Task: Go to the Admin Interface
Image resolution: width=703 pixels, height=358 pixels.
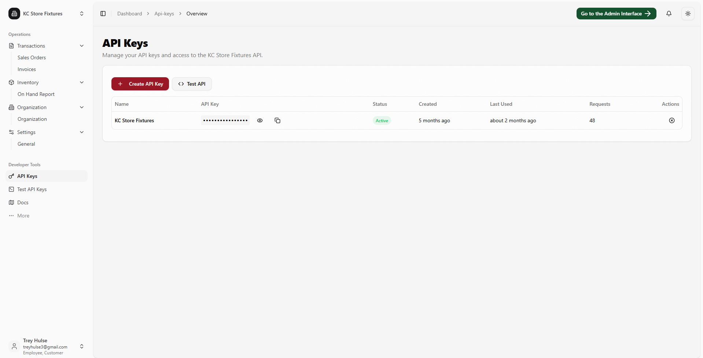Action: (x=616, y=14)
